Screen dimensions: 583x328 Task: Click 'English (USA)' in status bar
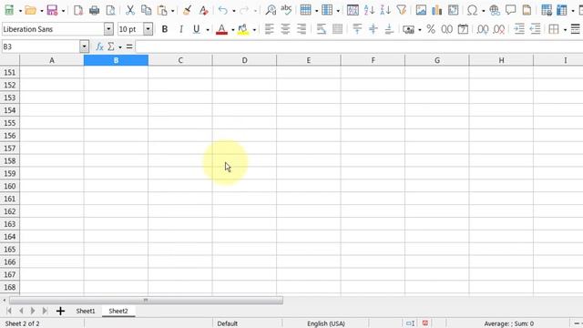[326, 323]
